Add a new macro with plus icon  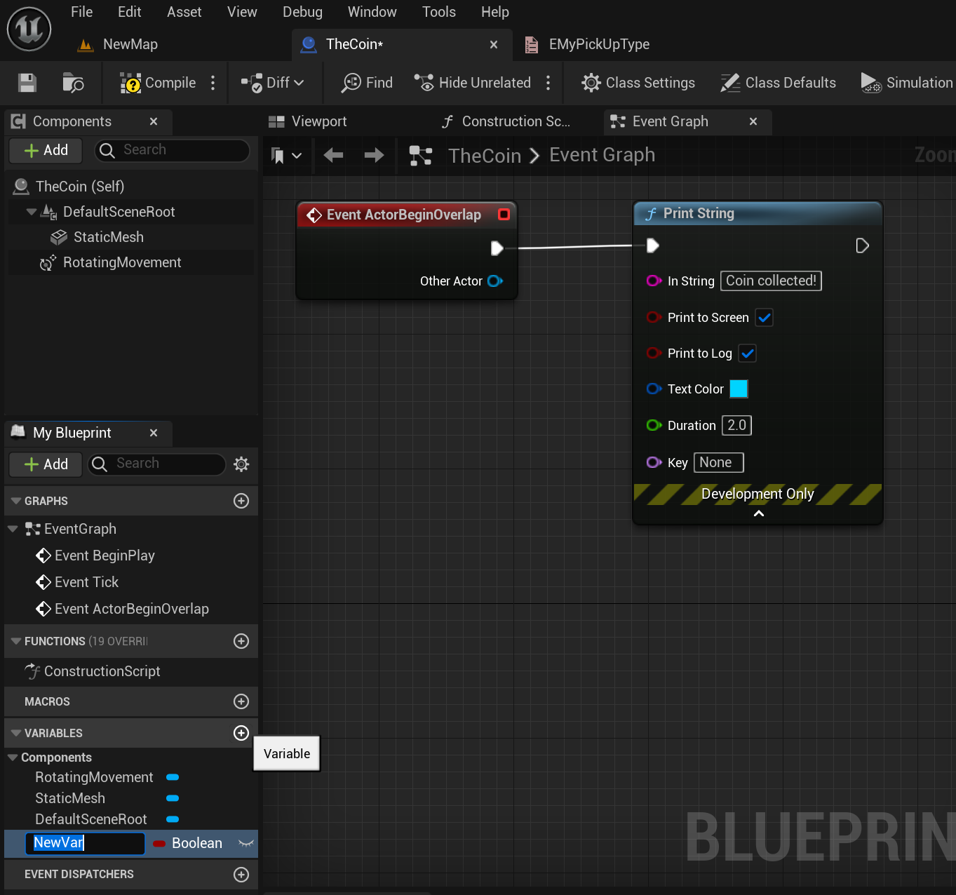click(x=241, y=701)
